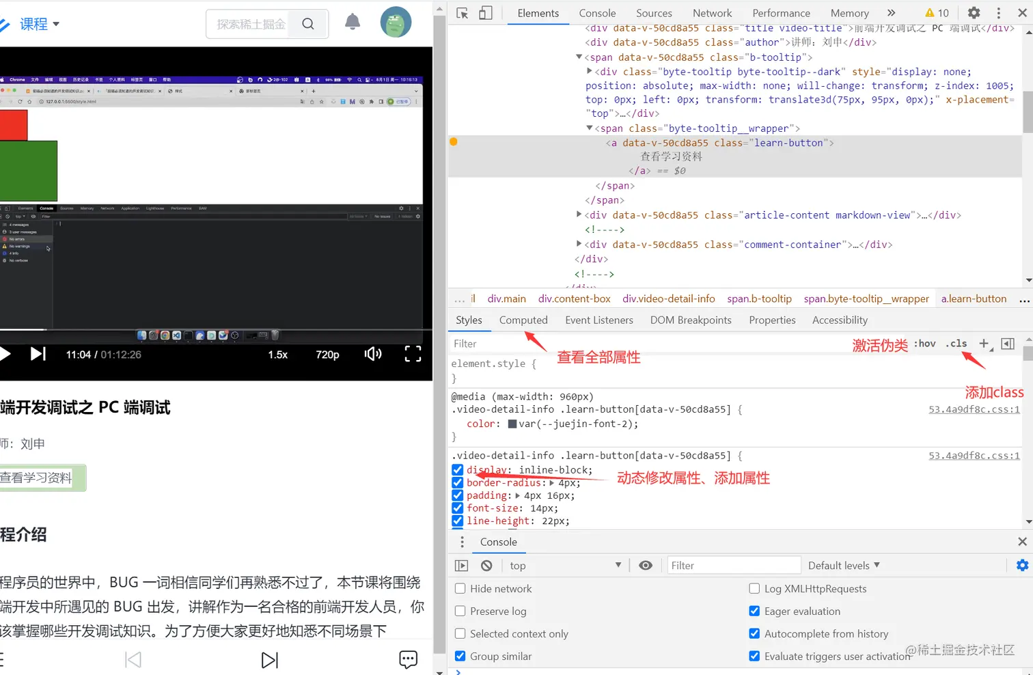Add a new style rule plus icon
This screenshot has width=1033, height=675.
tap(984, 344)
